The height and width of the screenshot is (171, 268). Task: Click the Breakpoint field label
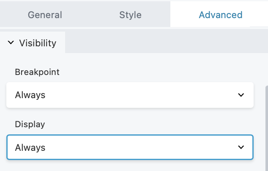tap(37, 72)
